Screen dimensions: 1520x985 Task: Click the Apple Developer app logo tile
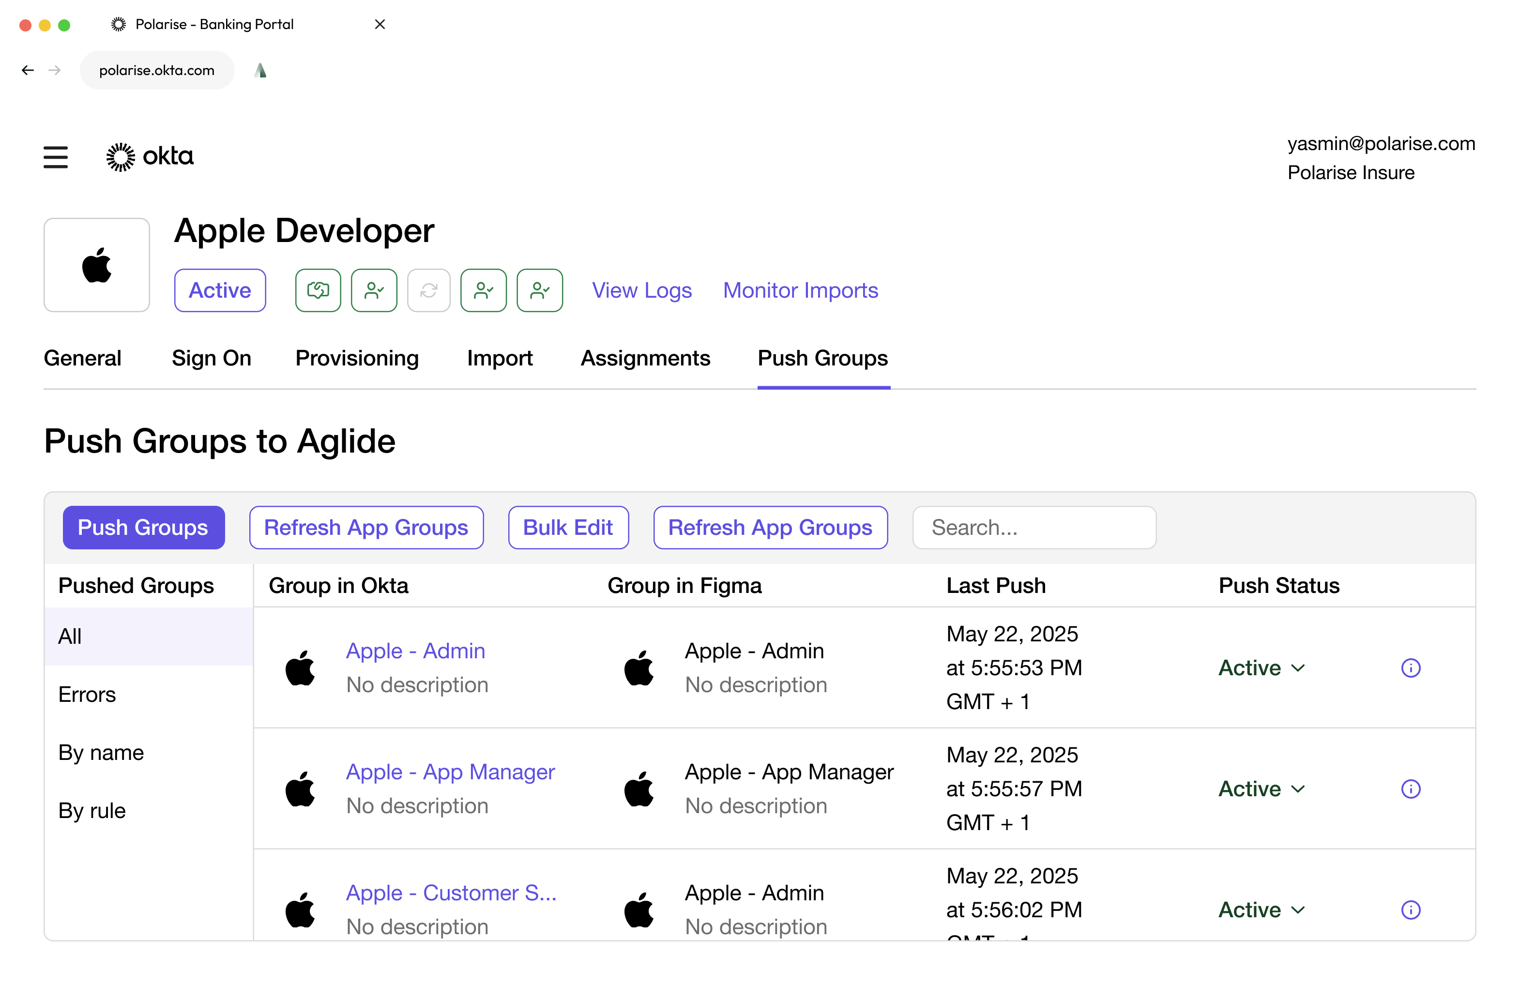coord(96,265)
